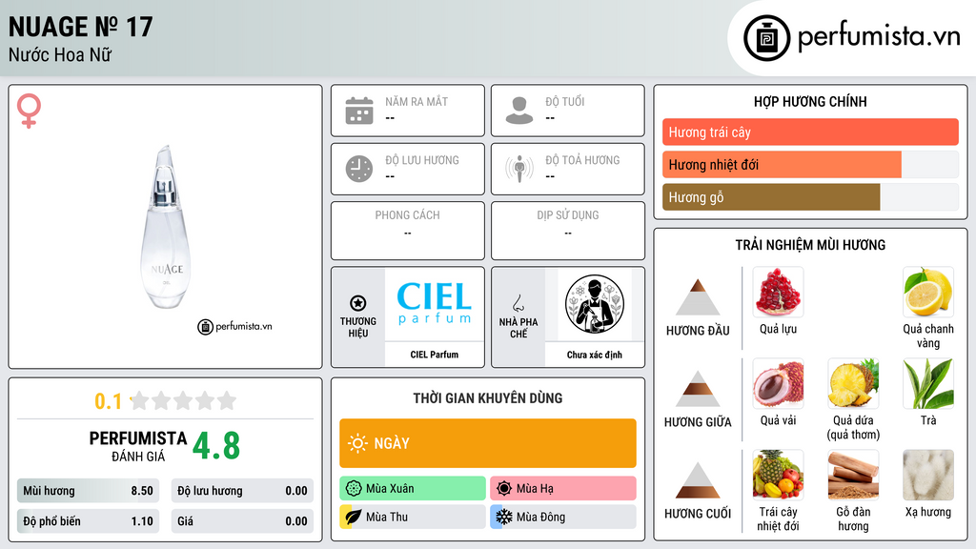Select the Mùa Đông season chip
This screenshot has height=549, width=976.
pyautogui.click(x=563, y=517)
